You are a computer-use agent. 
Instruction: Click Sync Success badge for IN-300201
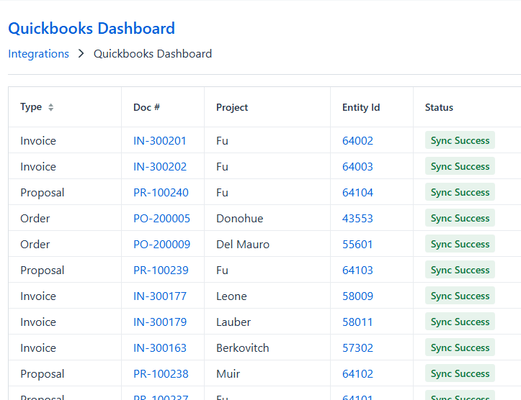(x=460, y=140)
